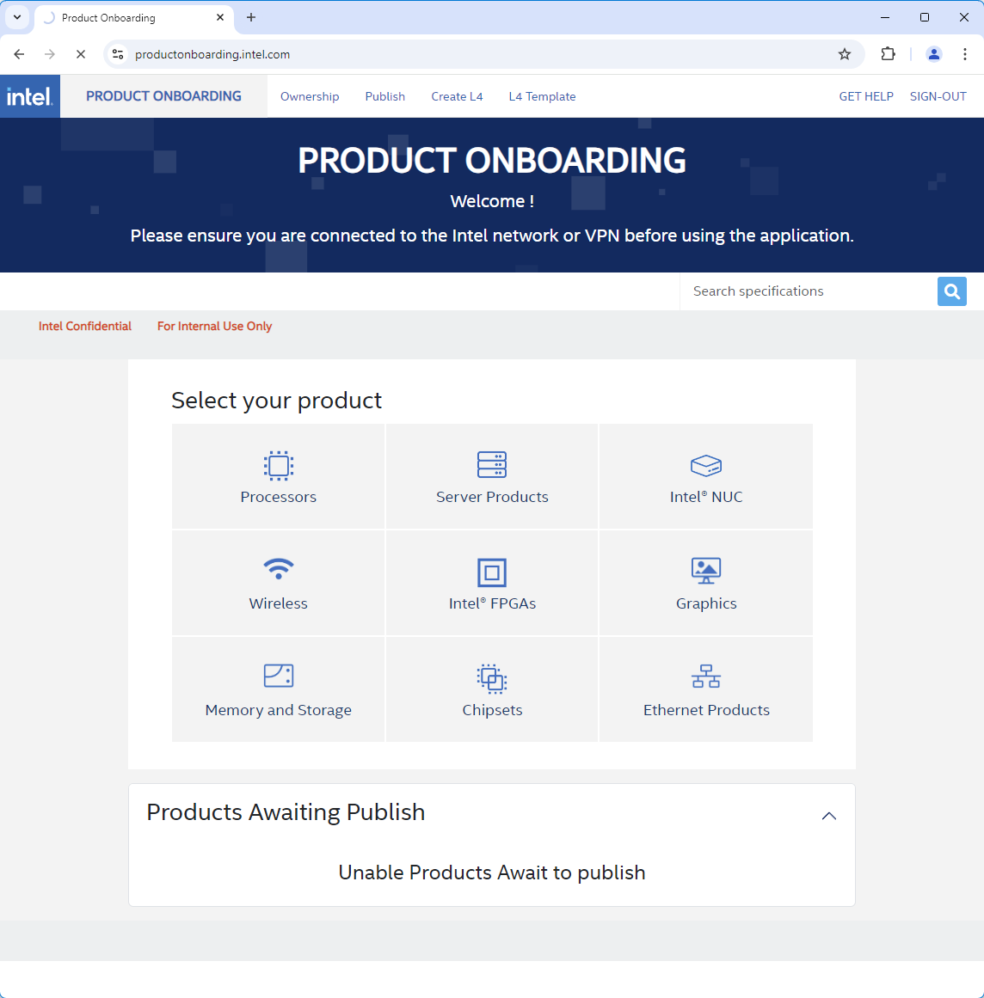
Task: Click For Internal Use Only text
Action: pos(215,327)
